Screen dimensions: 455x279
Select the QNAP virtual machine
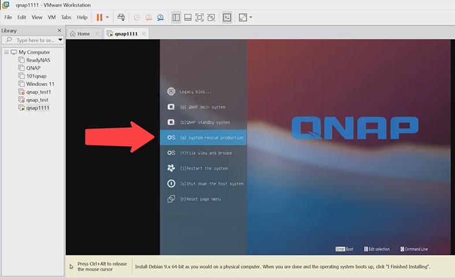[x=33, y=68]
